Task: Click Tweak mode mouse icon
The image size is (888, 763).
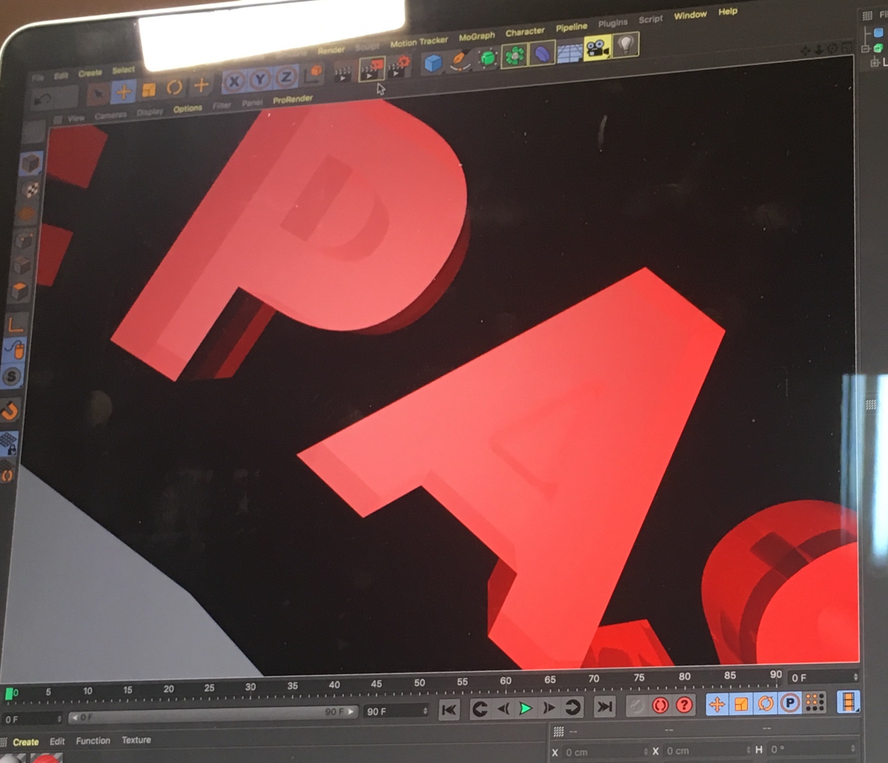Action: point(15,349)
